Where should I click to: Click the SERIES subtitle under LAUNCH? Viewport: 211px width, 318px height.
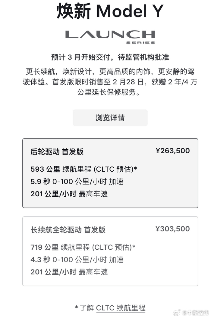(x=140, y=42)
